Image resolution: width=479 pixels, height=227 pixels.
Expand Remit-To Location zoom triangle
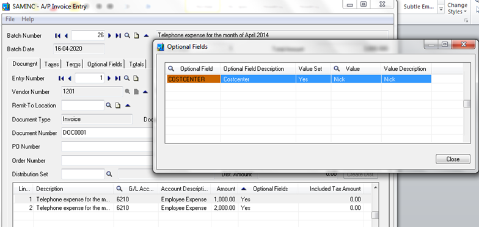[x=128, y=105]
